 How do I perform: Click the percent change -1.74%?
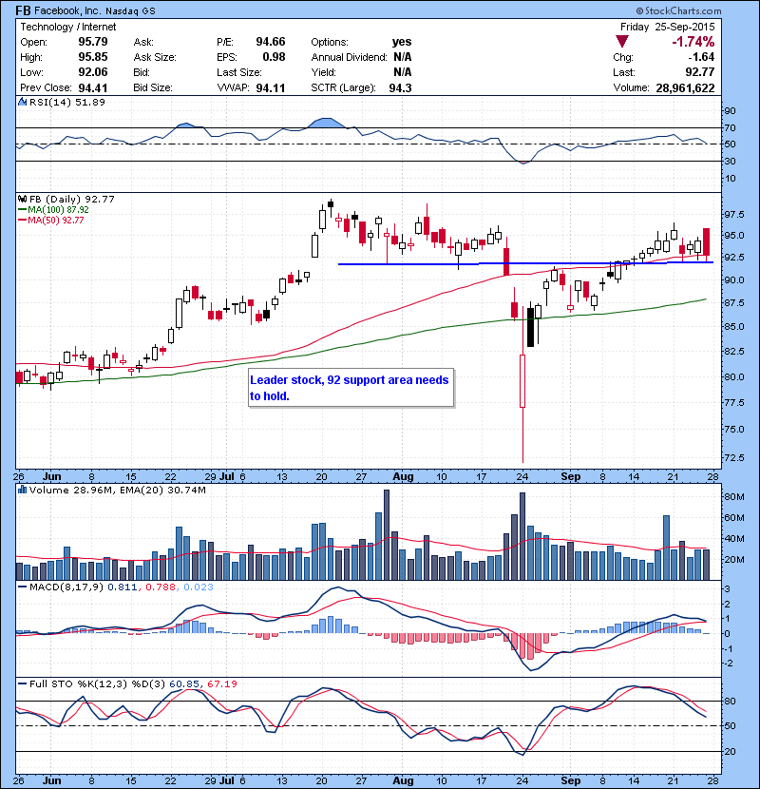click(693, 42)
